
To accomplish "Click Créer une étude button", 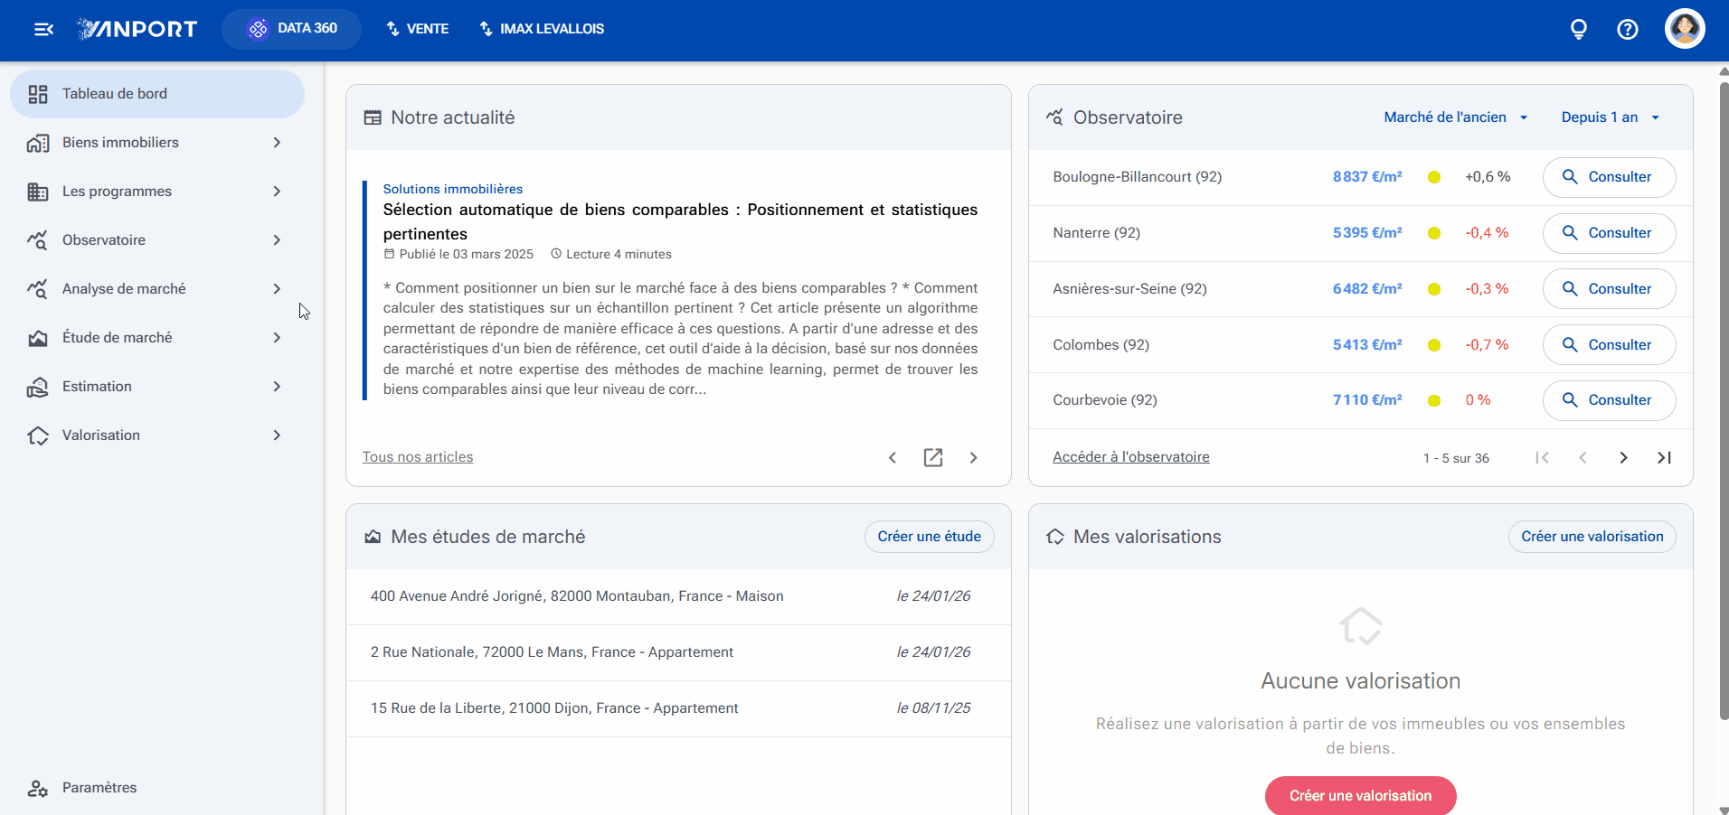I will (x=929, y=537).
